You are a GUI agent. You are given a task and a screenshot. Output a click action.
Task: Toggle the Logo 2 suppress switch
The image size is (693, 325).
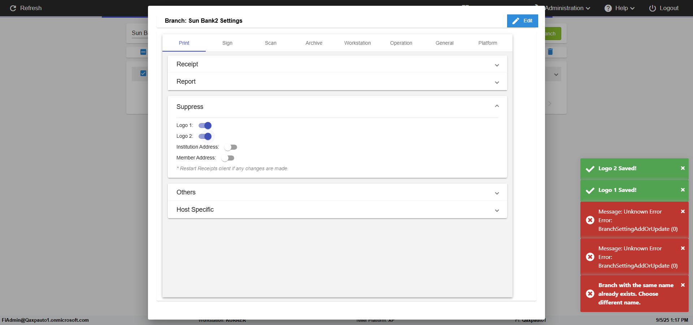(205, 136)
